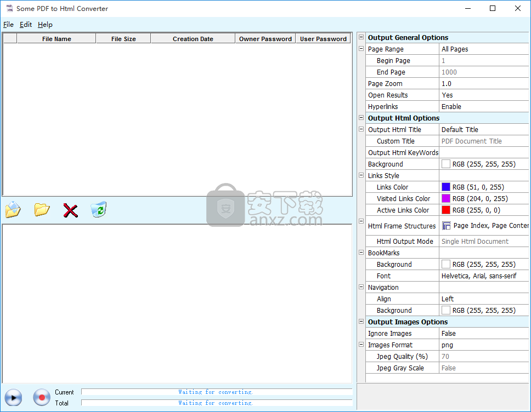Pick the Visited Links Color magenta swatch
Screen dimensions: 531x412
click(x=446, y=198)
